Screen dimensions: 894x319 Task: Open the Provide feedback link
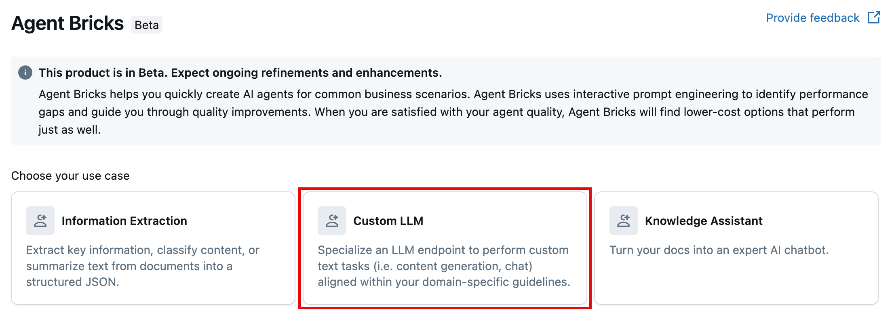tap(812, 18)
